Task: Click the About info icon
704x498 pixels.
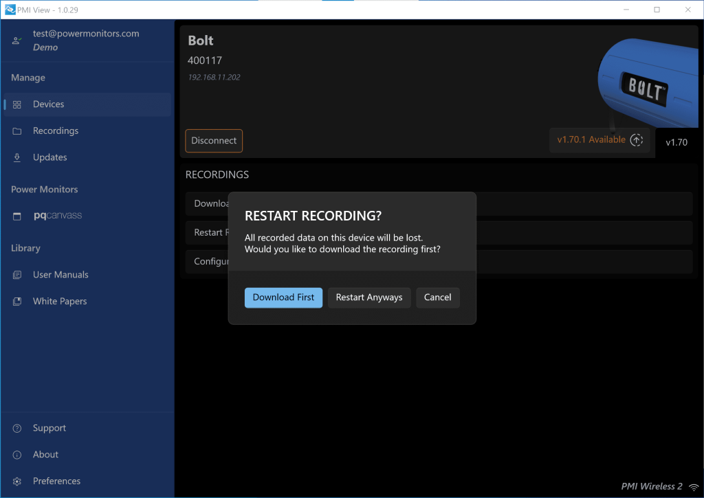Action: click(x=17, y=455)
